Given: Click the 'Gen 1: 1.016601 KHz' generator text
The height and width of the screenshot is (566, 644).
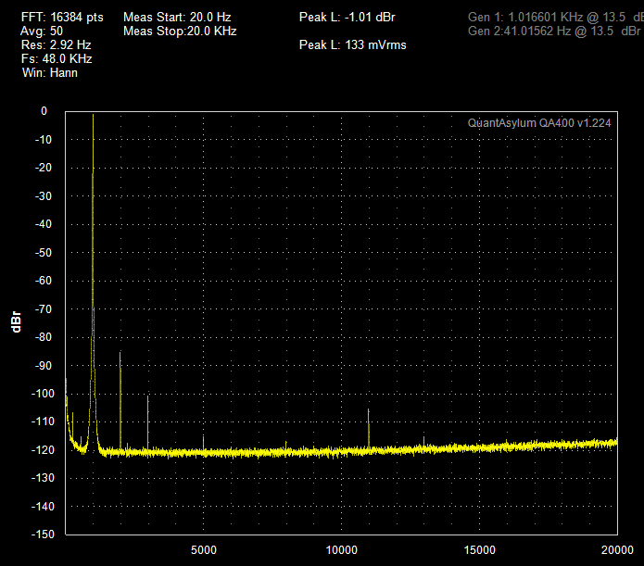Looking at the screenshot, I should [x=556, y=18].
